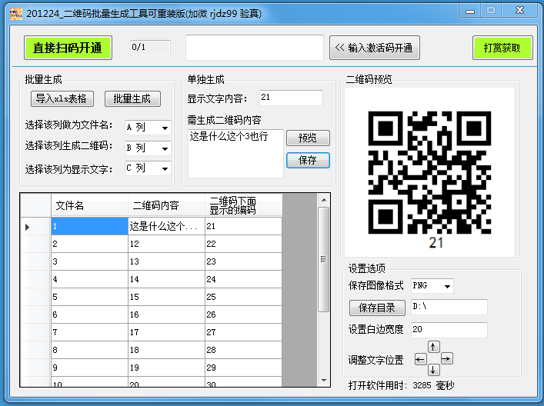Click QR content cell 19

pos(166,368)
